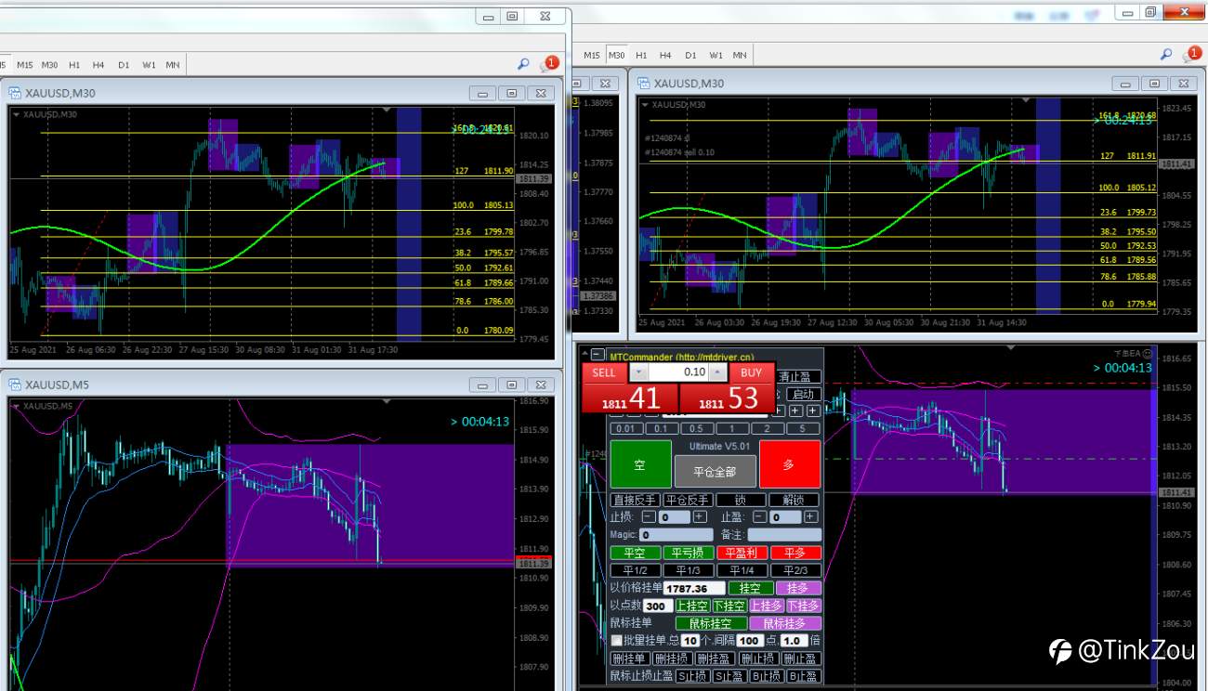Click 平盈利 close profitable button

742,553
